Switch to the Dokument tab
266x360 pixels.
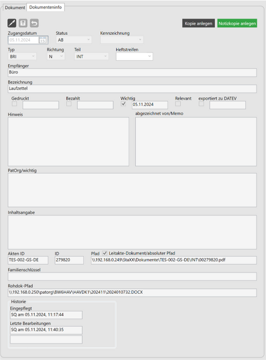coord(15,7)
